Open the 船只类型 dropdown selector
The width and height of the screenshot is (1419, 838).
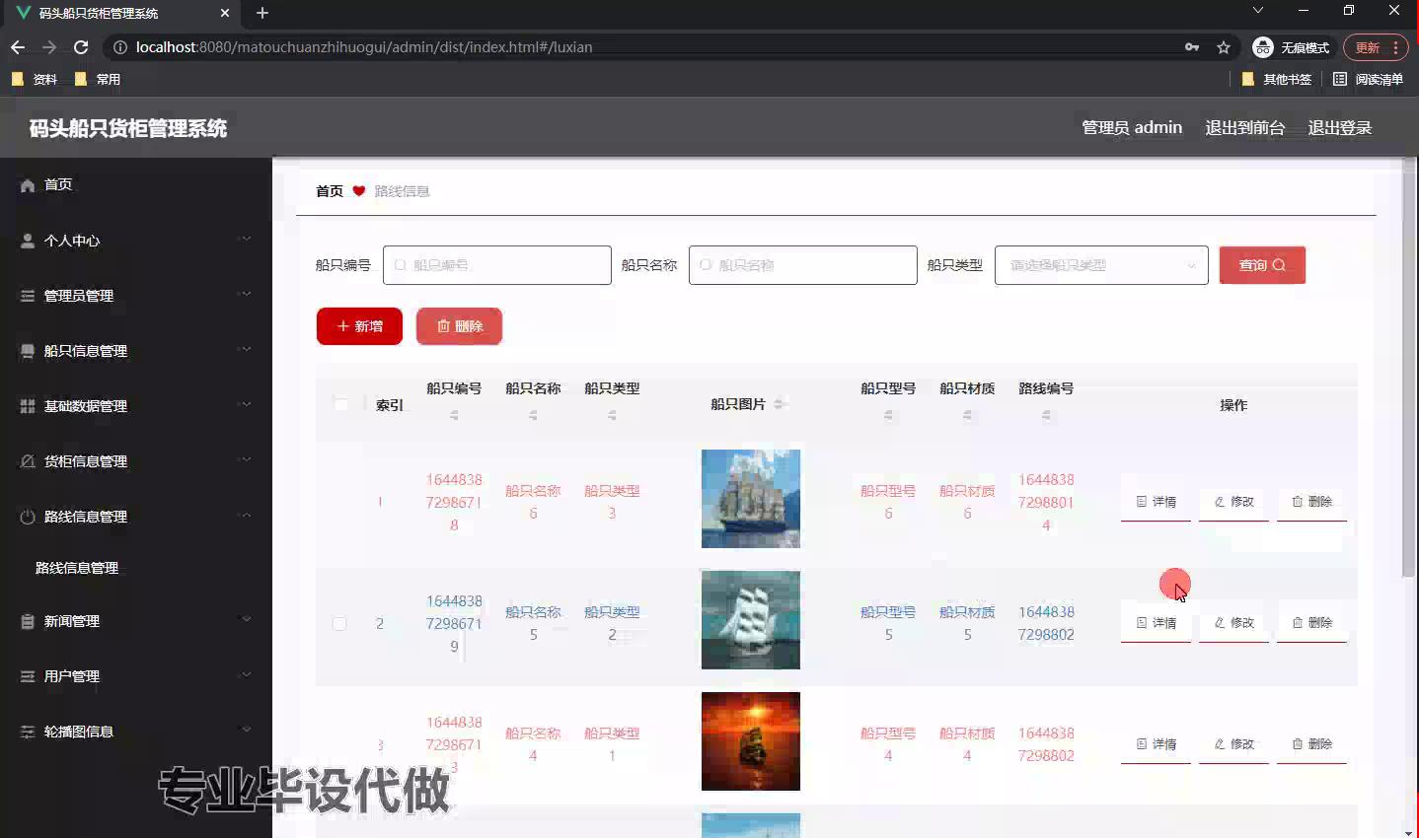[x=1100, y=265]
